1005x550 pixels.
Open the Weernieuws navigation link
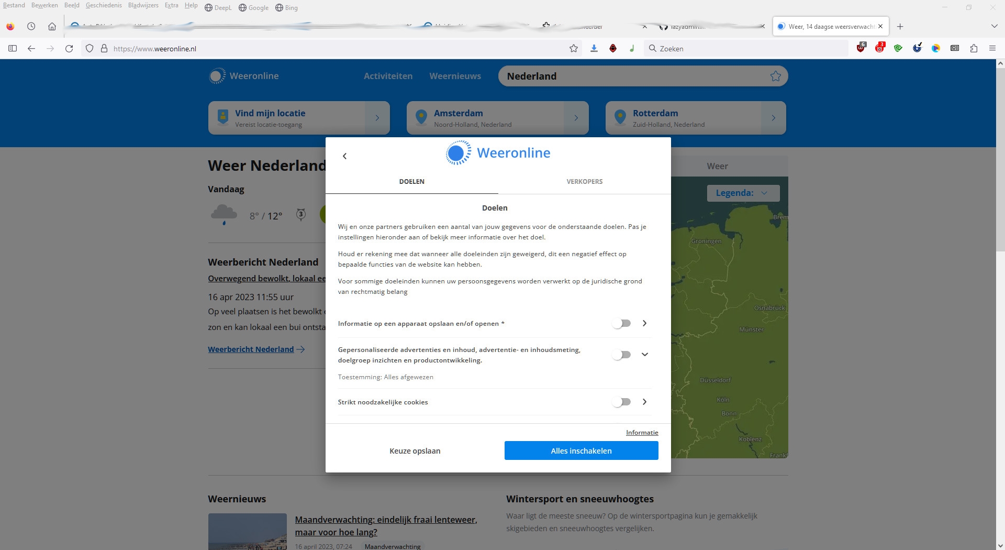point(455,76)
